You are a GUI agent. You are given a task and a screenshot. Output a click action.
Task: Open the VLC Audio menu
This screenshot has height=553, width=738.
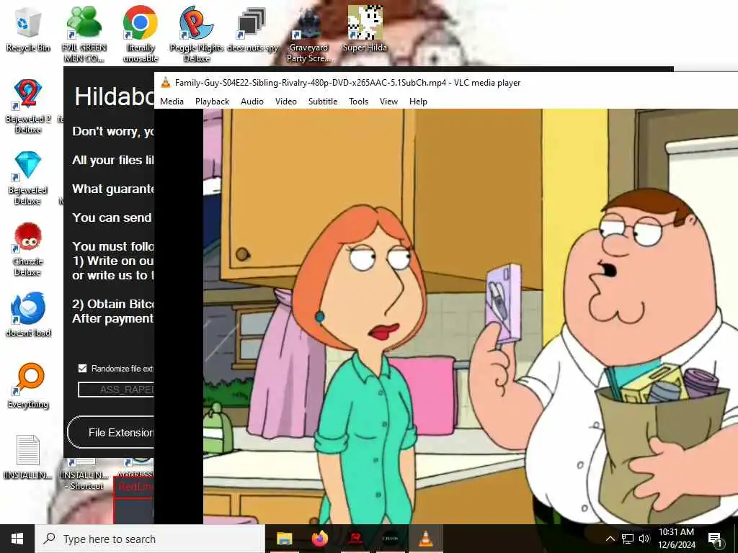(x=252, y=102)
